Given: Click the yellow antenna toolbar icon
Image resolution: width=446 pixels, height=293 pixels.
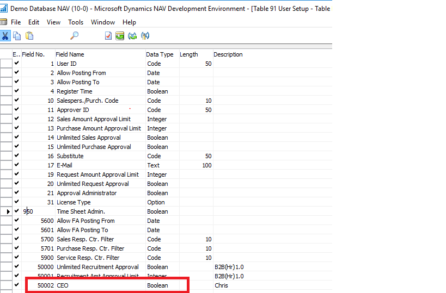Looking at the screenshot, I should (x=145, y=36).
